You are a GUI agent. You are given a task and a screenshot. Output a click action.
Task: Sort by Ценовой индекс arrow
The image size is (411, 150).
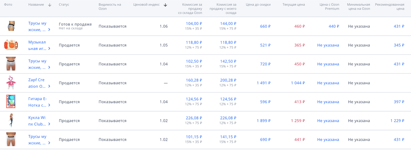(165, 5)
